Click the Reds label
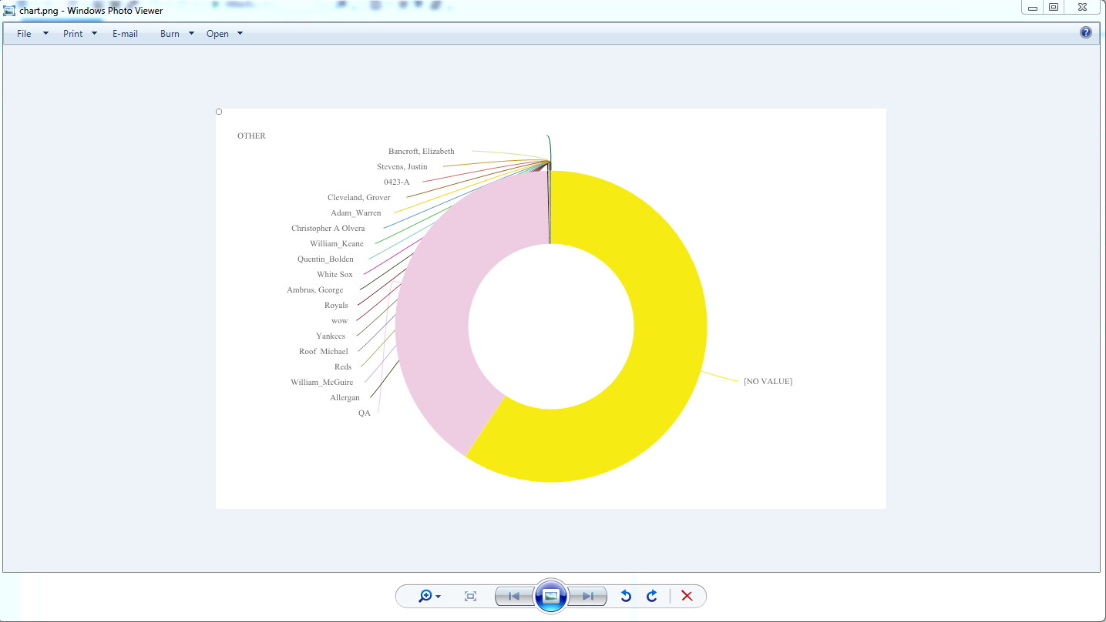 pyautogui.click(x=343, y=366)
